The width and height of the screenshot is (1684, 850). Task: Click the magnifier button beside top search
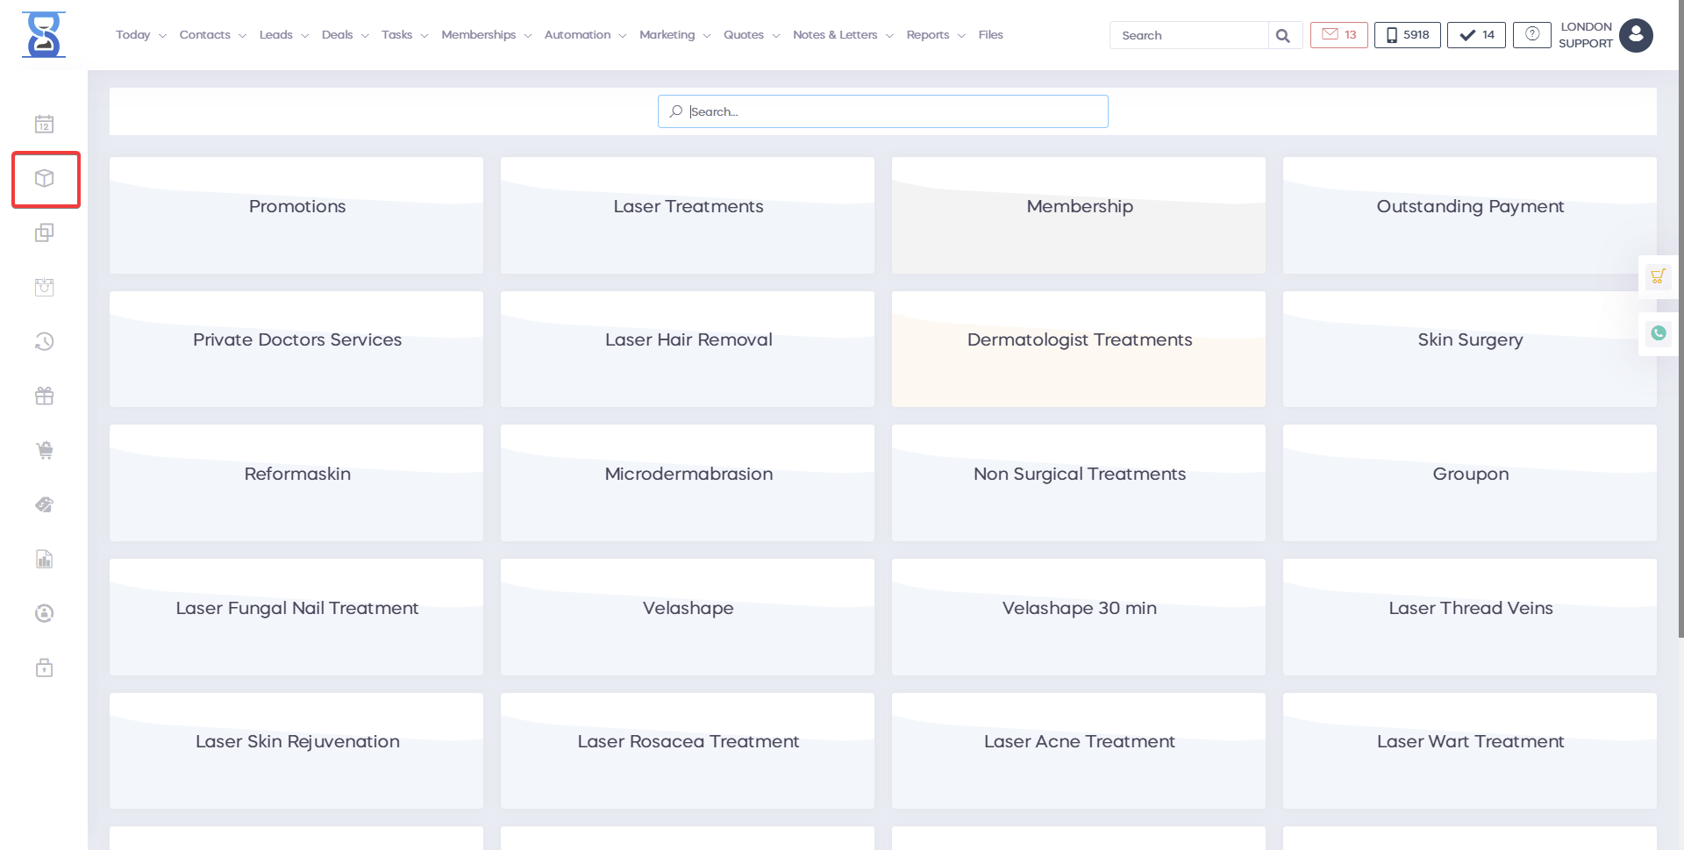1283,36
